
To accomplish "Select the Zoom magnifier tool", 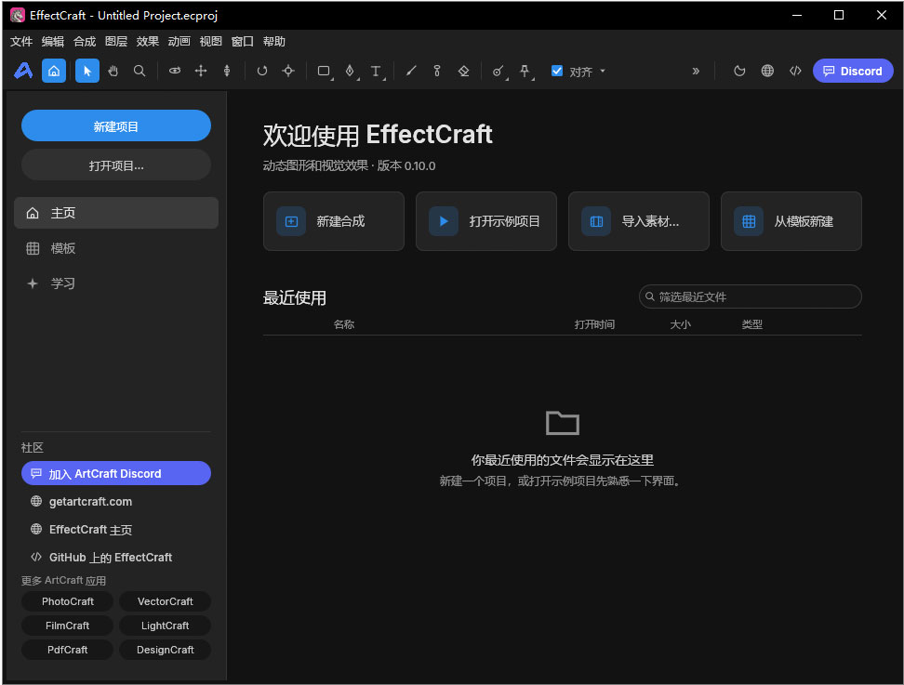I will [139, 71].
